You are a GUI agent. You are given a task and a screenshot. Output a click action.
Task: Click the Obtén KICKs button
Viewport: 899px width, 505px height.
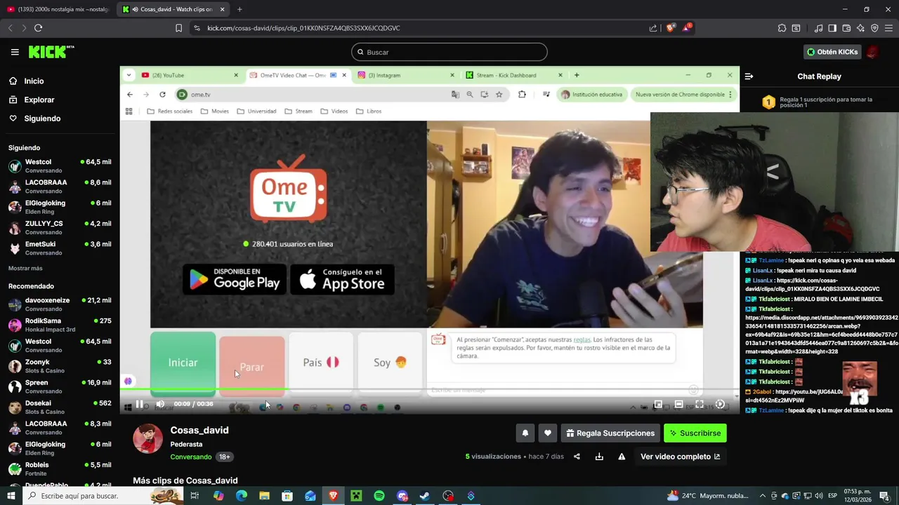(x=832, y=52)
